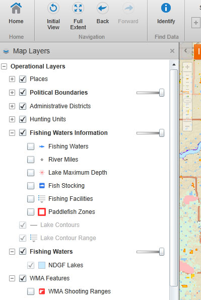This screenshot has width=201, height=300.
Task: Collapse the WMA Features node
Action: point(12,278)
